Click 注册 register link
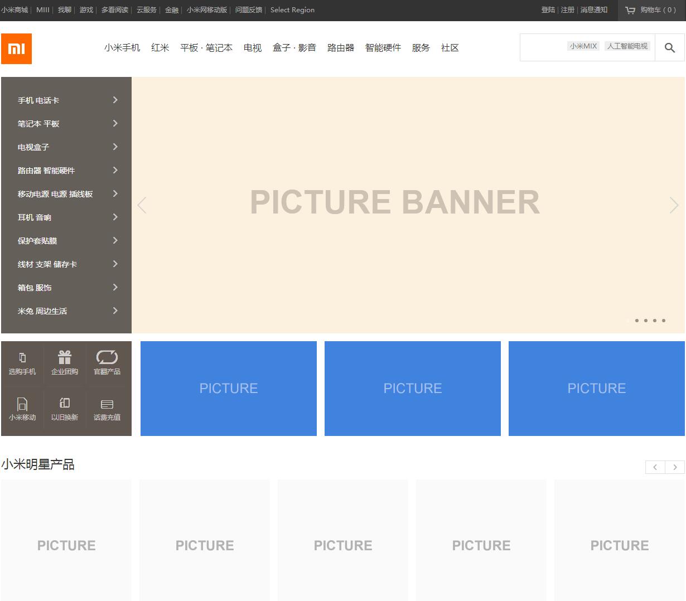The height and width of the screenshot is (601, 686). click(568, 10)
